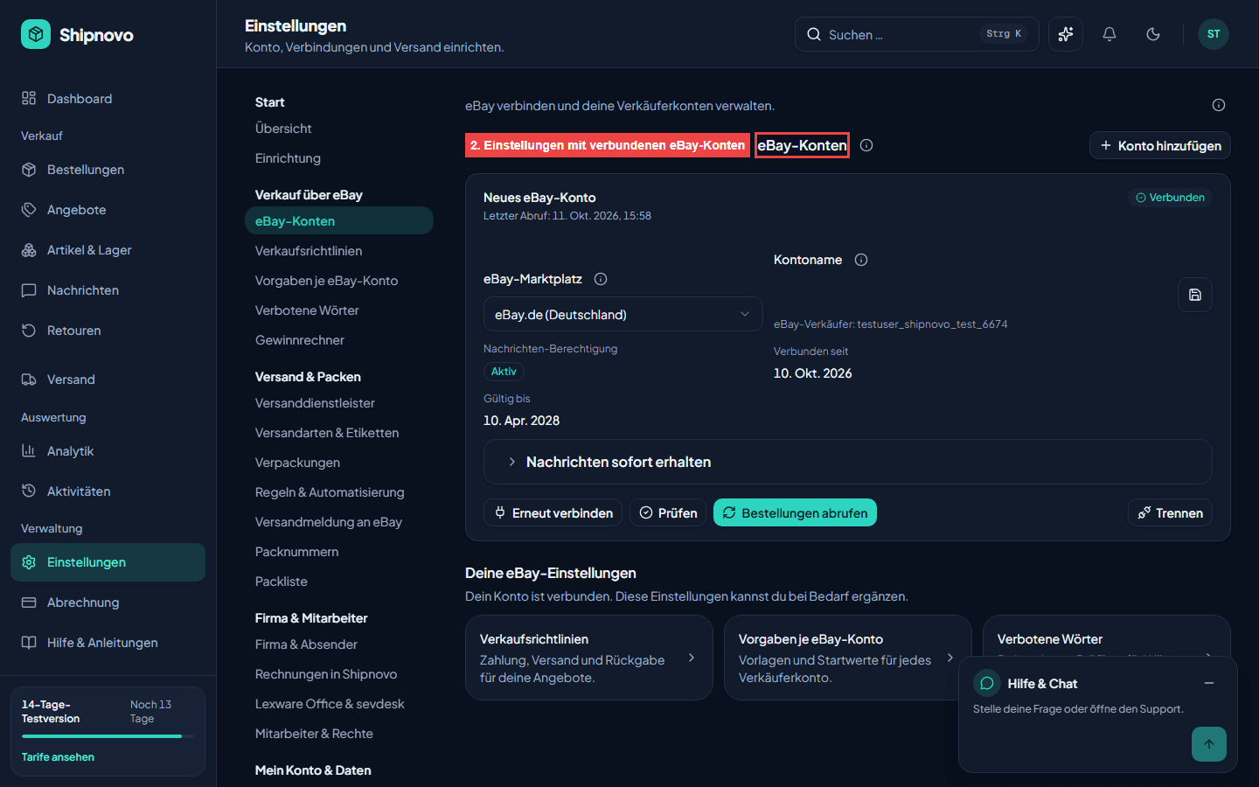The width and height of the screenshot is (1259, 787).
Task: Open Analytik in the sidebar
Action: [x=108, y=451]
